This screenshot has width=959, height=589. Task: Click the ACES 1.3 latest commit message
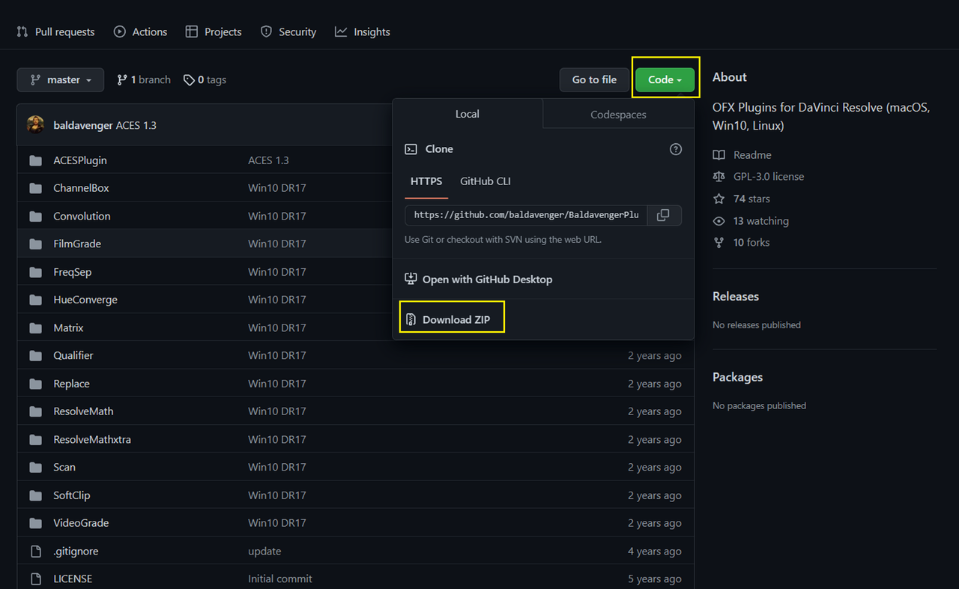(x=136, y=125)
